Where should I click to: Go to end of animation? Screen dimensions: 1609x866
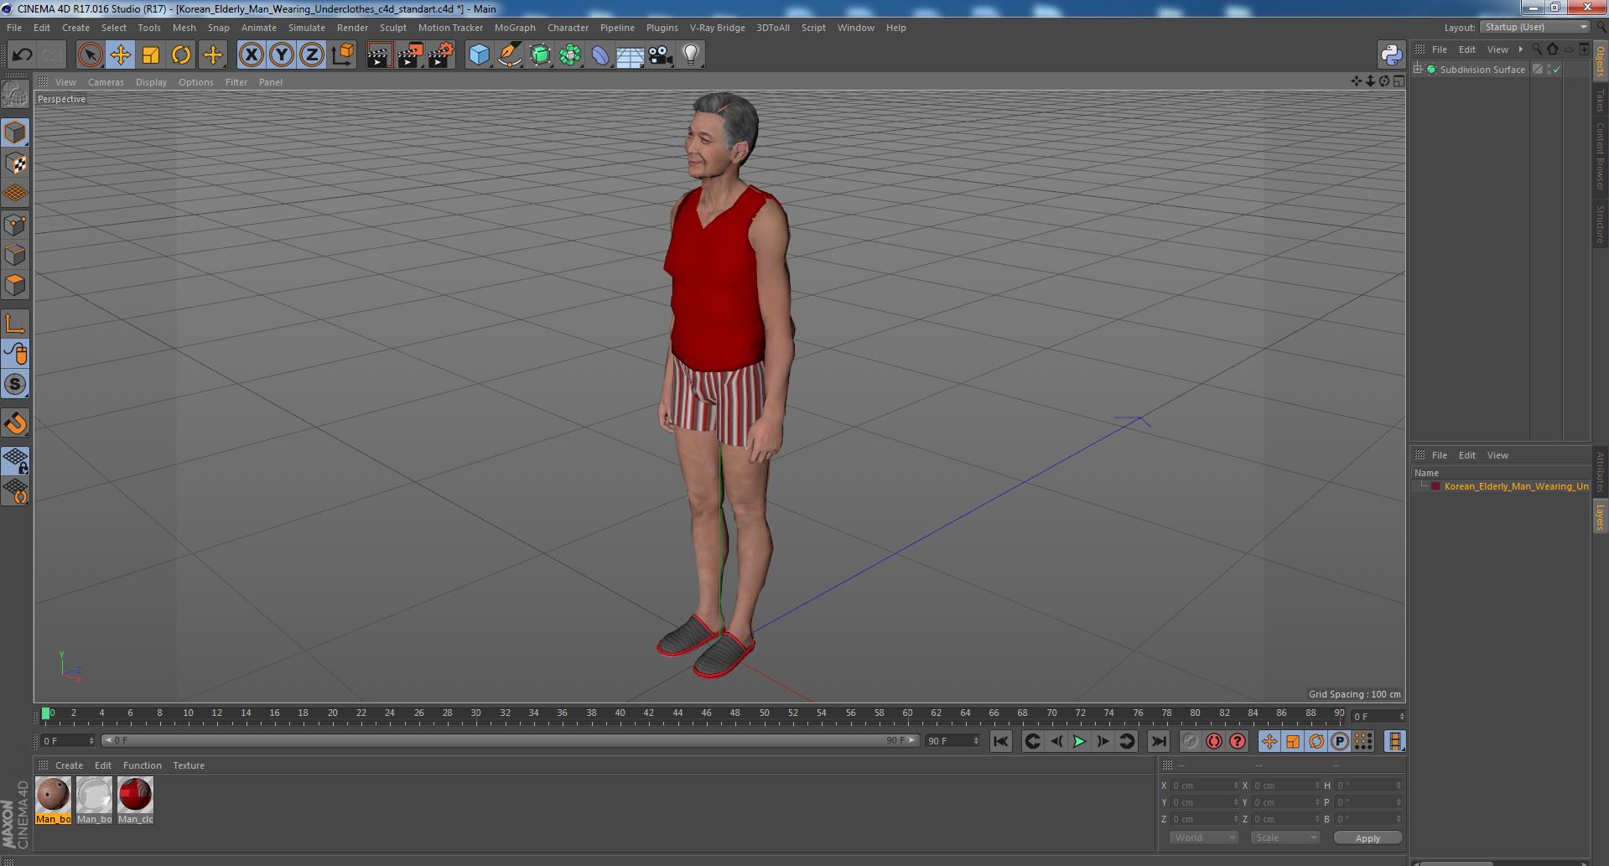pyautogui.click(x=1158, y=741)
